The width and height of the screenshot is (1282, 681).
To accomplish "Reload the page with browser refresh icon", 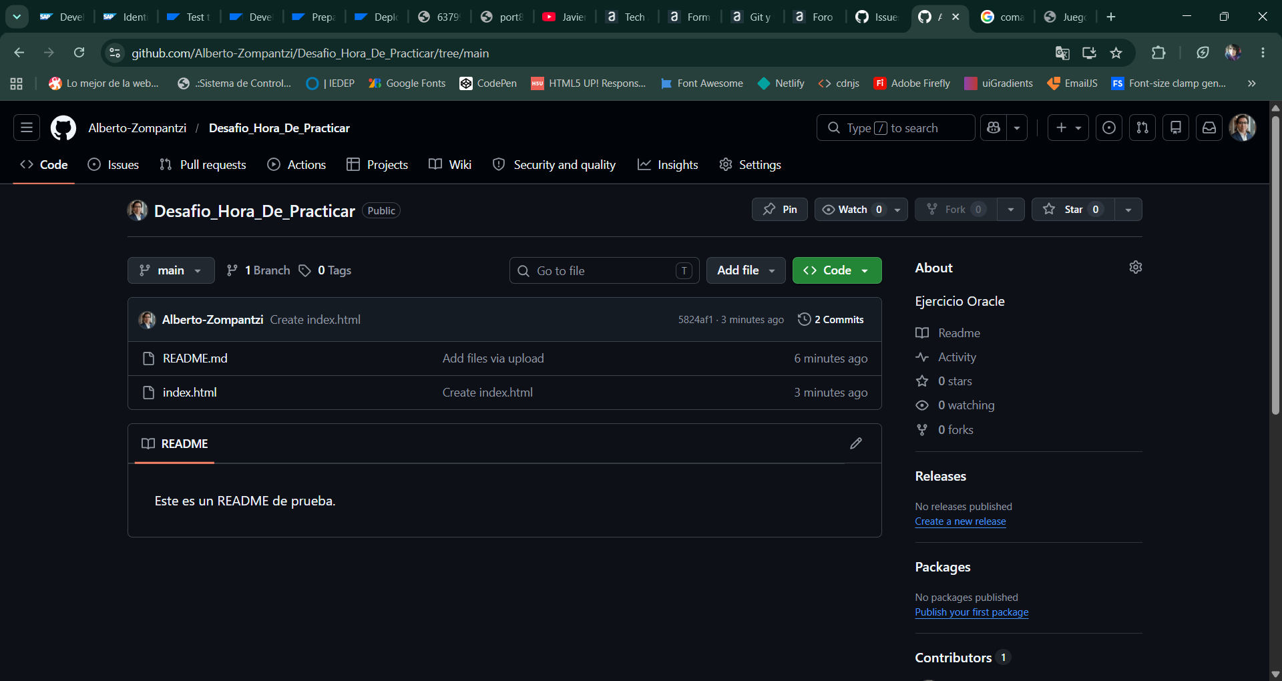I will click(79, 53).
